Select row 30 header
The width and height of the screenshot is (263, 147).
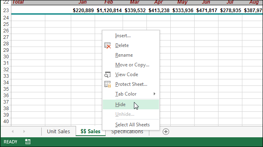[6, 57]
